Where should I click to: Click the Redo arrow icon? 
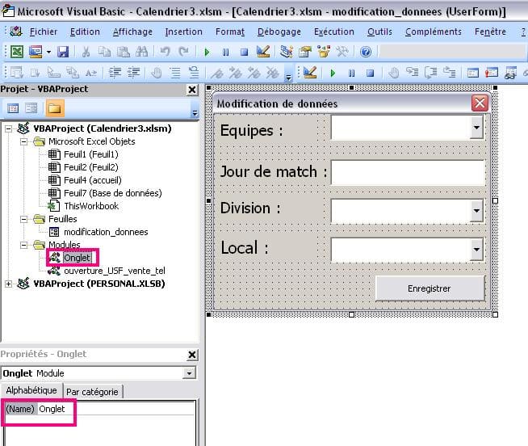tap(184, 52)
